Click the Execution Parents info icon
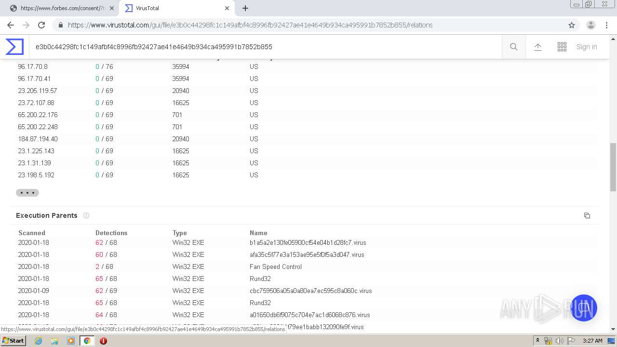The height and width of the screenshot is (347, 617). tap(86, 215)
